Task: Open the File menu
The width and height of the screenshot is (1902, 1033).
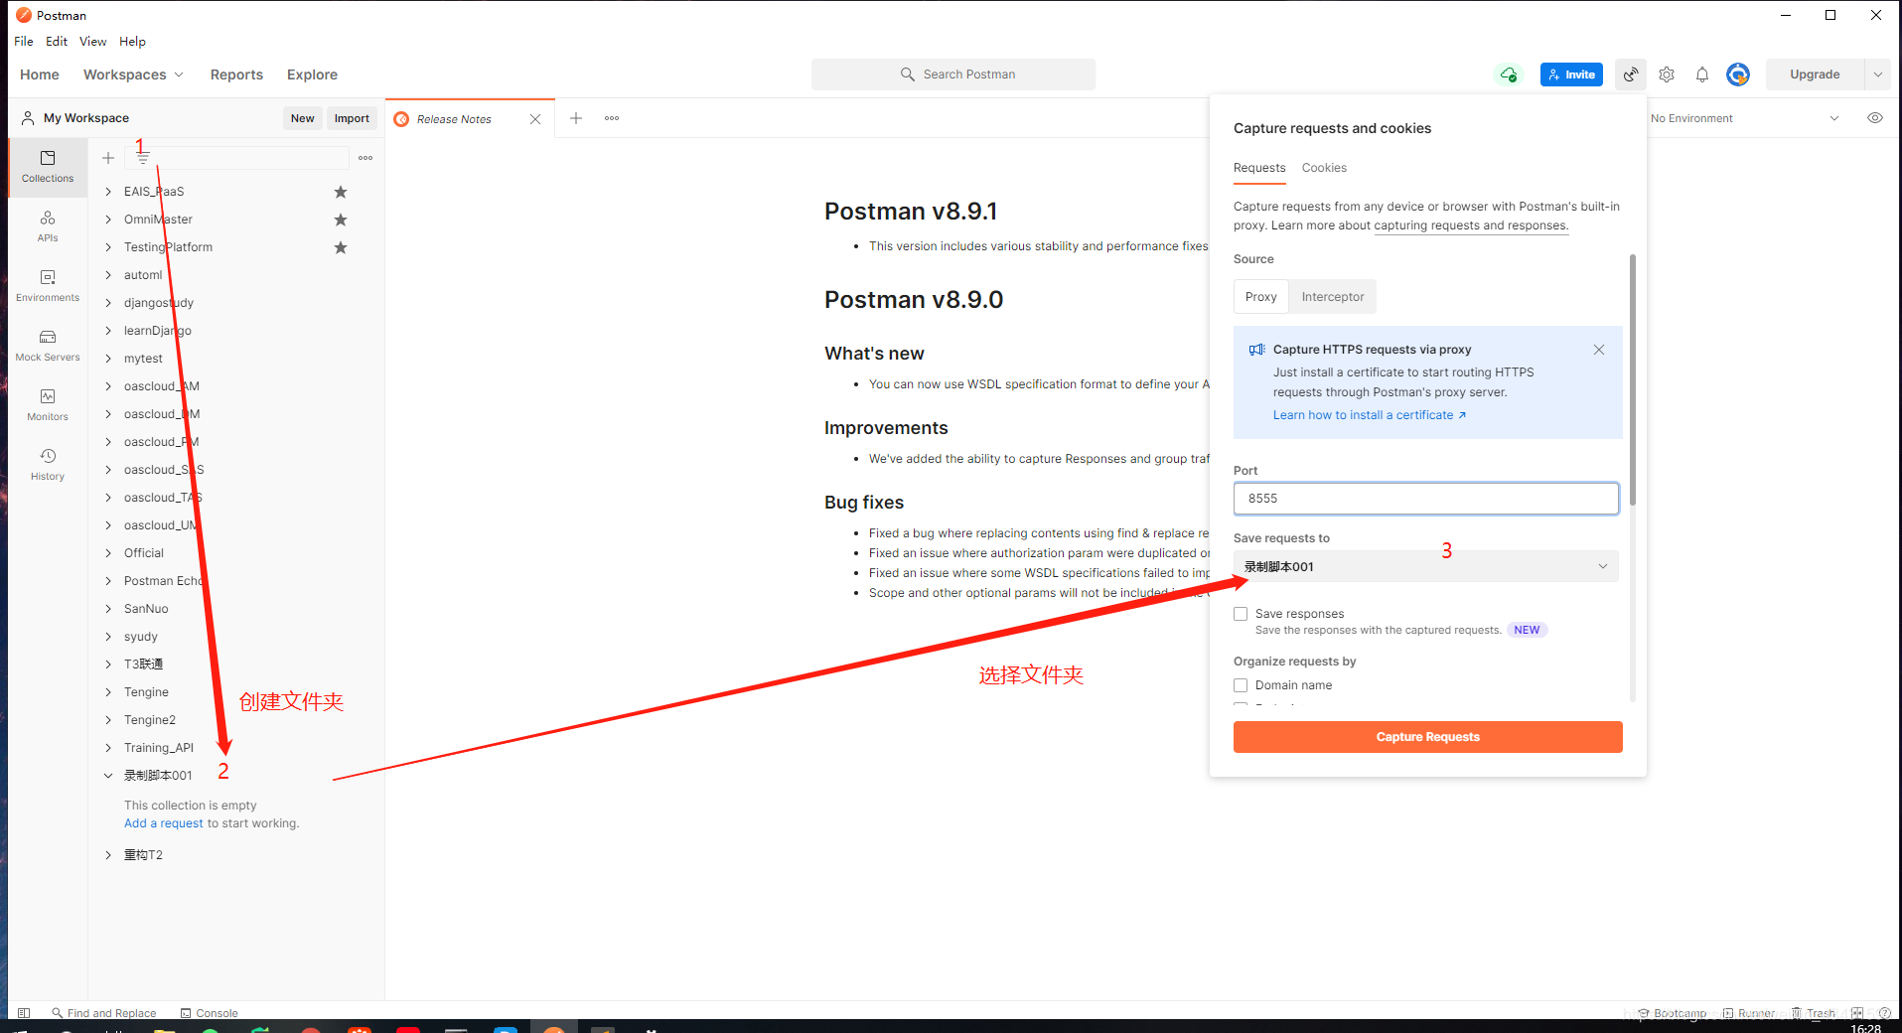Action: 24,42
